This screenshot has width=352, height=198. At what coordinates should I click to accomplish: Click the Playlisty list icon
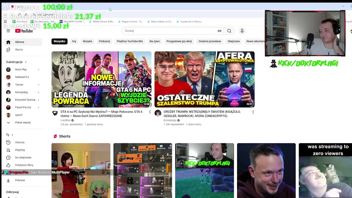pos(8,150)
